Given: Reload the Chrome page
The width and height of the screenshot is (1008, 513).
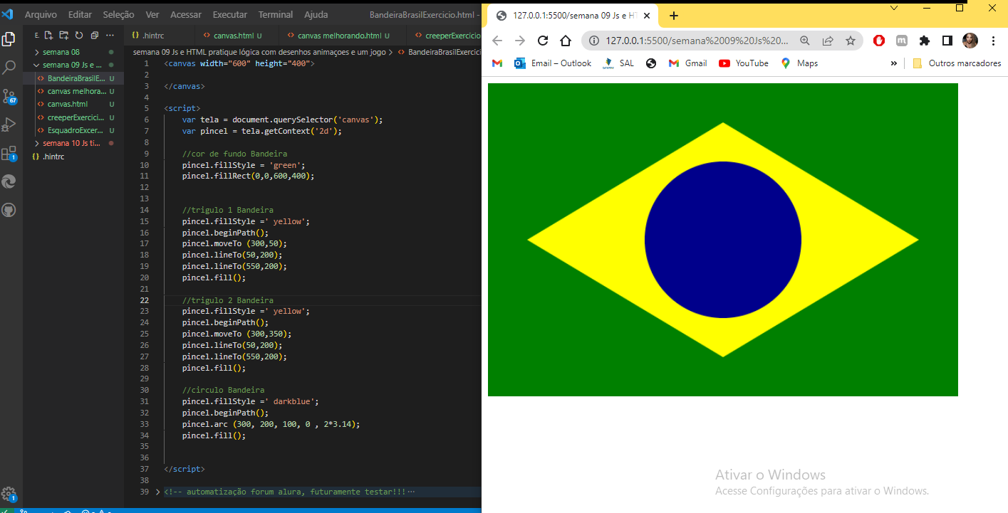Looking at the screenshot, I should (543, 41).
